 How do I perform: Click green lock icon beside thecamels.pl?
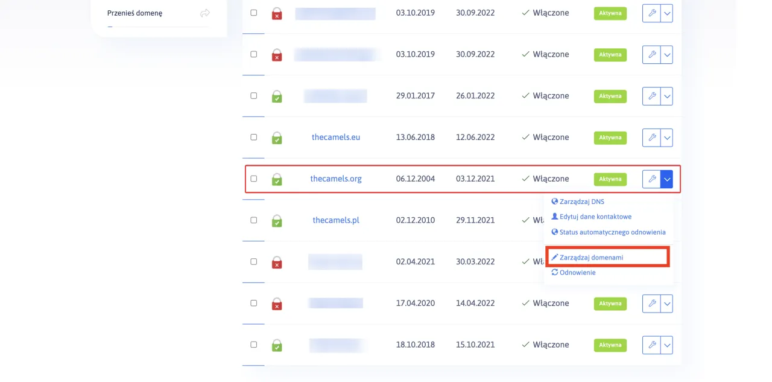coord(277,221)
